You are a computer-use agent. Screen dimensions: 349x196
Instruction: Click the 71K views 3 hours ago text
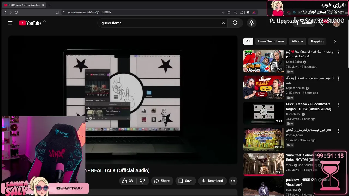(302, 67)
